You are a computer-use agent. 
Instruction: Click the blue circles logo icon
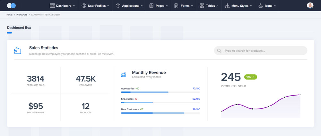[x=11, y=5]
